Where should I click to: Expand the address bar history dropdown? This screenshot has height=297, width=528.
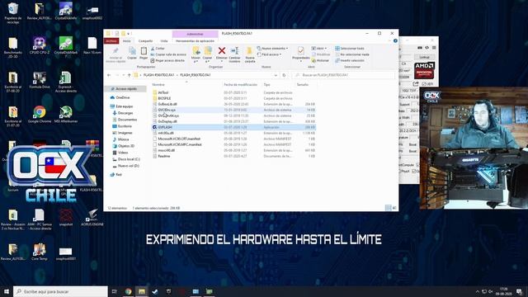(276, 75)
